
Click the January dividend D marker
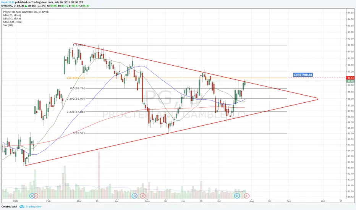[x=32, y=196]
